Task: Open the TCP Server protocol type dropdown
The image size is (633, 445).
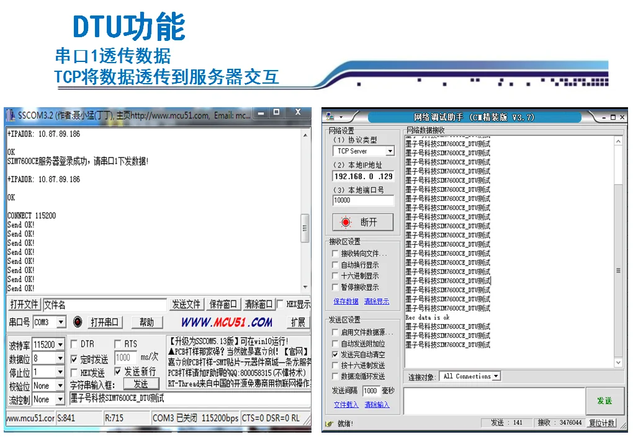Action: coord(390,151)
